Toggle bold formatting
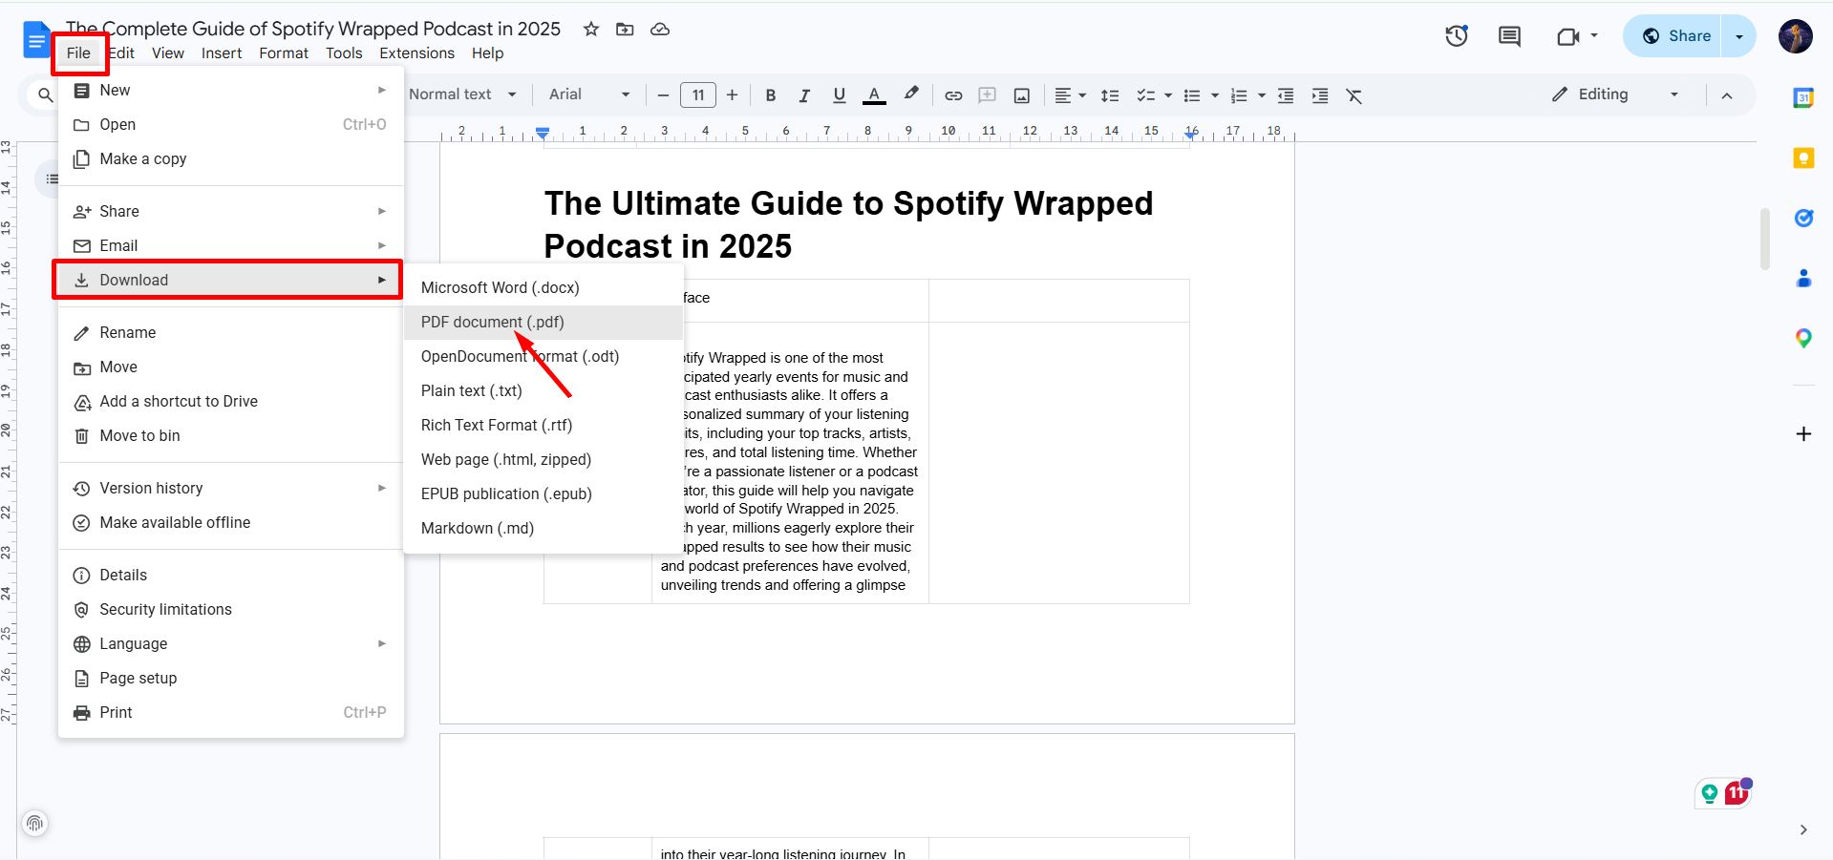The height and width of the screenshot is (860, 1833). pyautogui.click(x=771, y=94)
